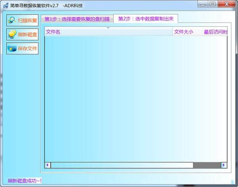Switch to the 第1步 select disk scan tab
The width and height of the screenshot is (238, 187).
[x=77, y=19]
